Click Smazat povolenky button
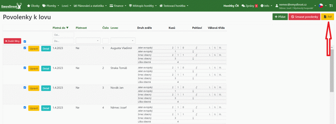The image size is (336, 124). point(304,17)
